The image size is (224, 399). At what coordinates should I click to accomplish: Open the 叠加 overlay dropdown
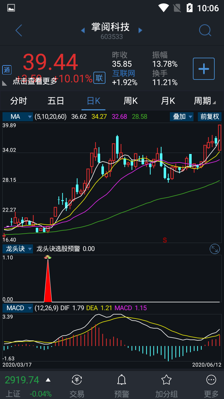pos(182,117)
